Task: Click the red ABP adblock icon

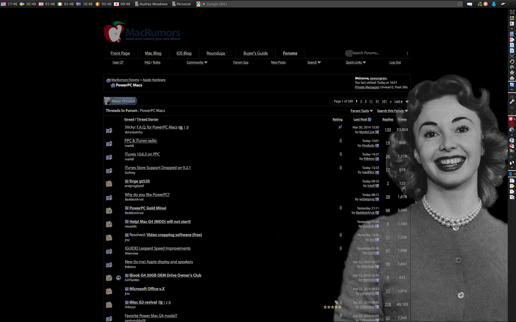Action: [x=512, y=125]
